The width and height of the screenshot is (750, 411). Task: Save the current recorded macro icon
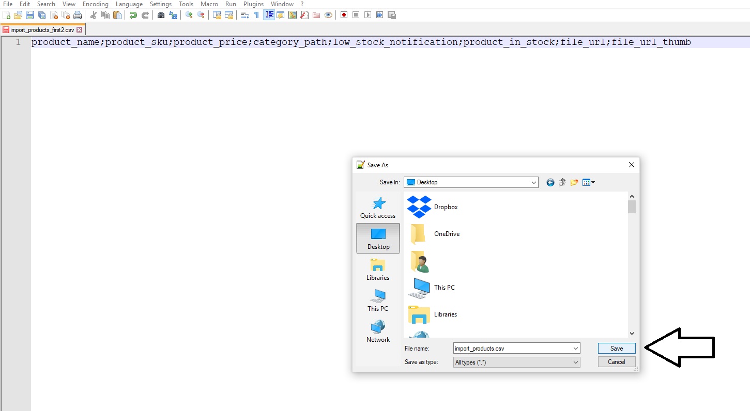click(392, 15)
